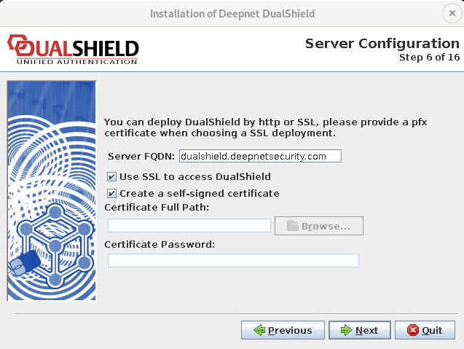
Task: Toggle the Use SSL to access DualShield checkbox
Action: (x=111, y=176)
